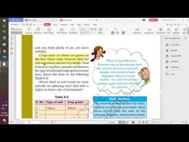Select Export to PDF in Recommended tools
Viewport: 189px width, 142px height.
click(x=173, y=56)
